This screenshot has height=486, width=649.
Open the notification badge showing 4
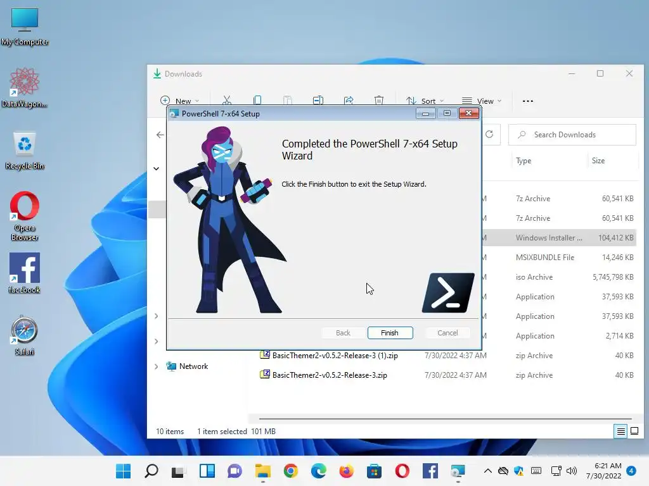click(631, 471)
